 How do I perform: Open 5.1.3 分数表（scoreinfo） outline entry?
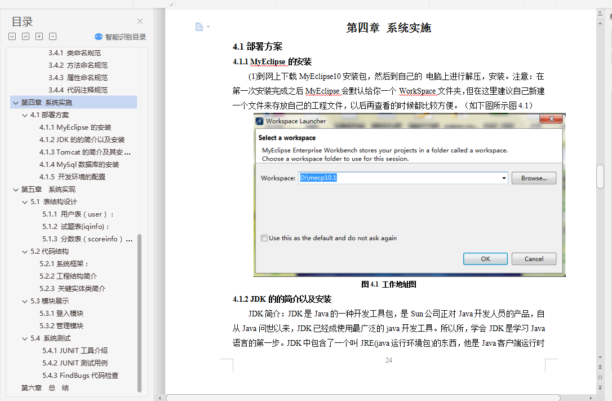[x=87, y=239]
